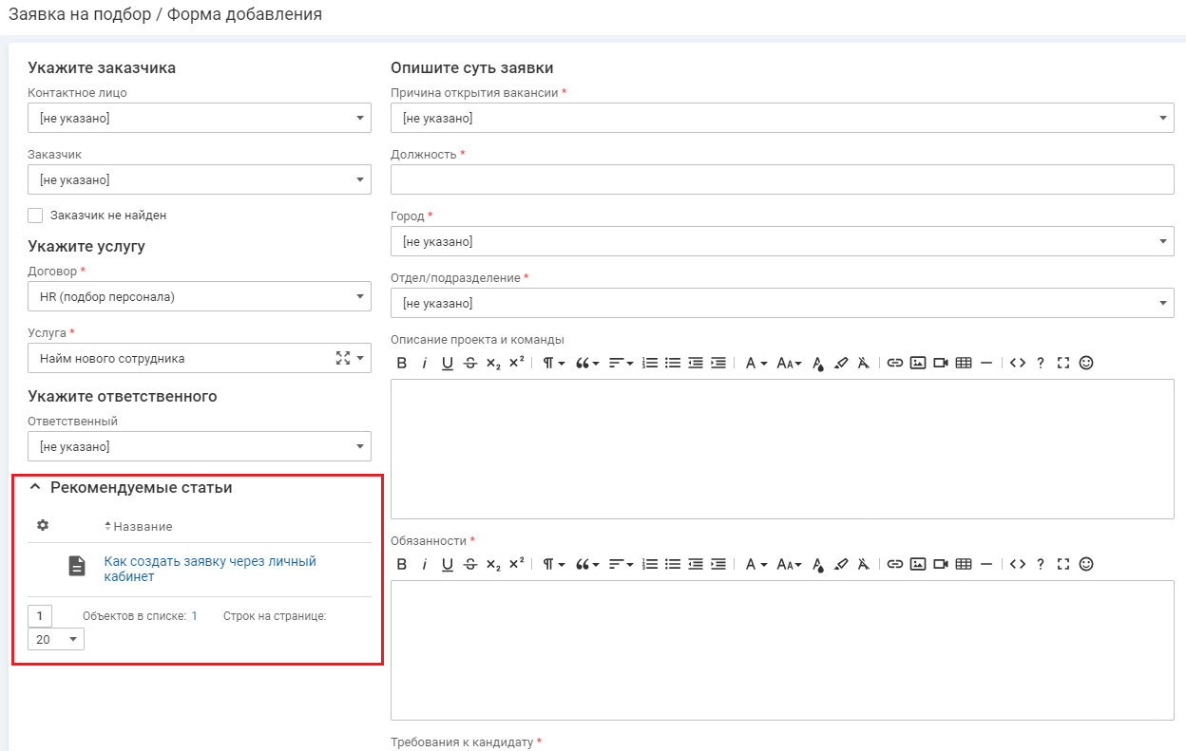This screenshot has height=751, width=1186.
Task: Check the 'Заказчик не найден' checkbox
Action: click(35, 216)
